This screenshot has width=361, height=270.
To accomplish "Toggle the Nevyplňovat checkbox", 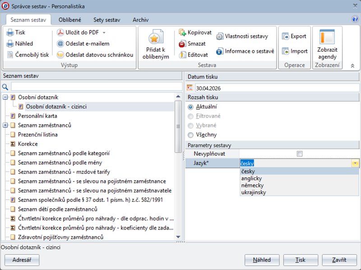I will click(x=299, y=154).
